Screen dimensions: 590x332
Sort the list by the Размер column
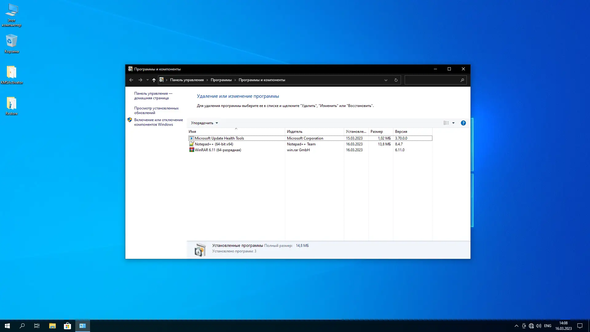376,132
